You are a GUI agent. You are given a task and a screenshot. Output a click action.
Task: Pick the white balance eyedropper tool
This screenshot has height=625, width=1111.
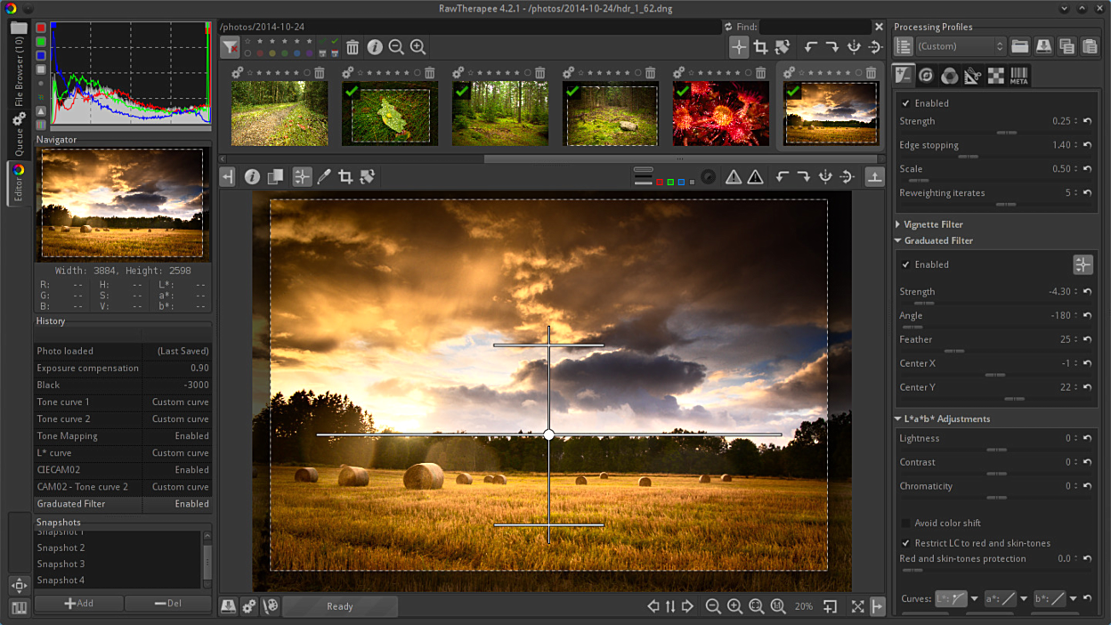(324, 177)
